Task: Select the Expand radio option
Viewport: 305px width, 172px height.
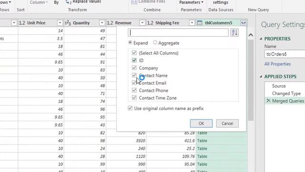Action: [x=130, y=43]
